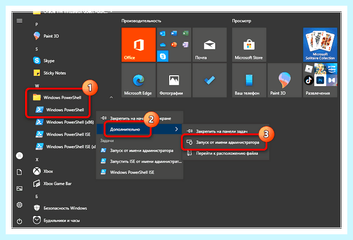
Task: Collapse the Windows PowerShell folder
Action: [x=111, y=97]
